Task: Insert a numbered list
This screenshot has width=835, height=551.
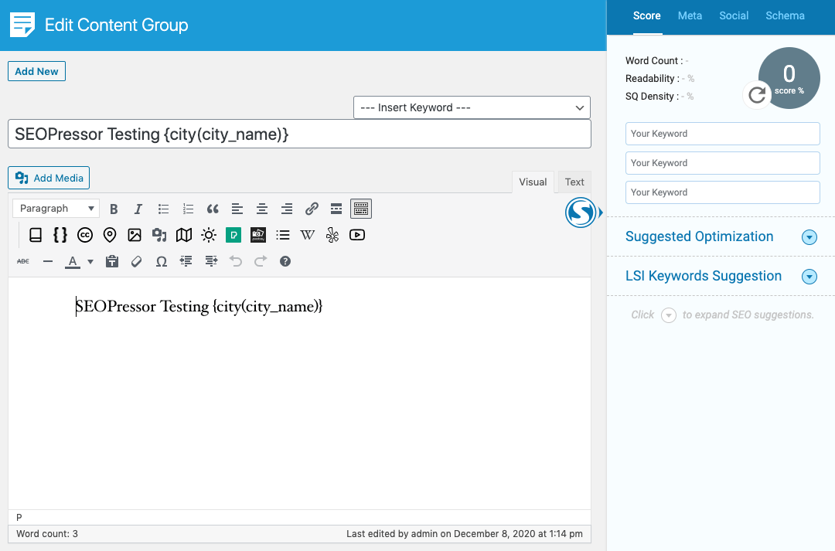Action: (x=188, y=209)
